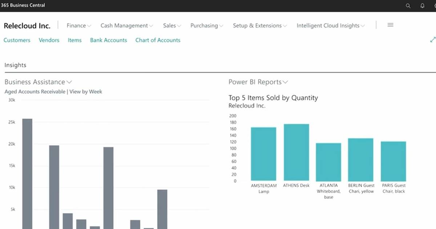The height and width of the screenshot is (229, 436).
Task: Click the Relecloud Inc. company name
Action: 27,25
